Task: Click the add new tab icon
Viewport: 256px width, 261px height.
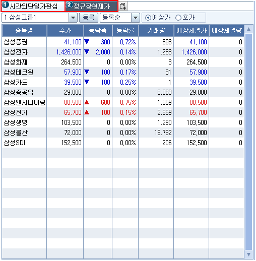Action: pos(123,6)
